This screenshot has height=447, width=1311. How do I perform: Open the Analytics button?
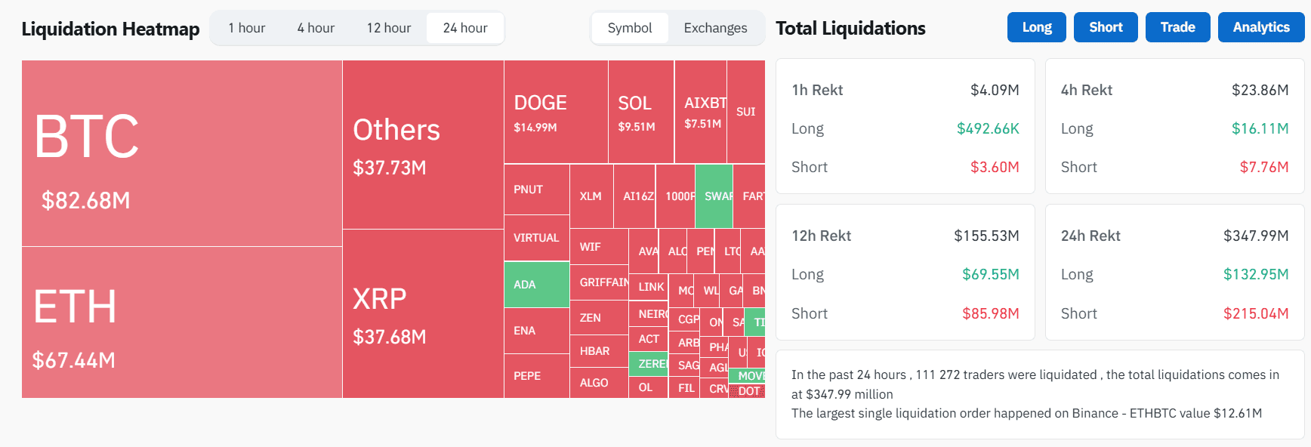[1260, 27]
